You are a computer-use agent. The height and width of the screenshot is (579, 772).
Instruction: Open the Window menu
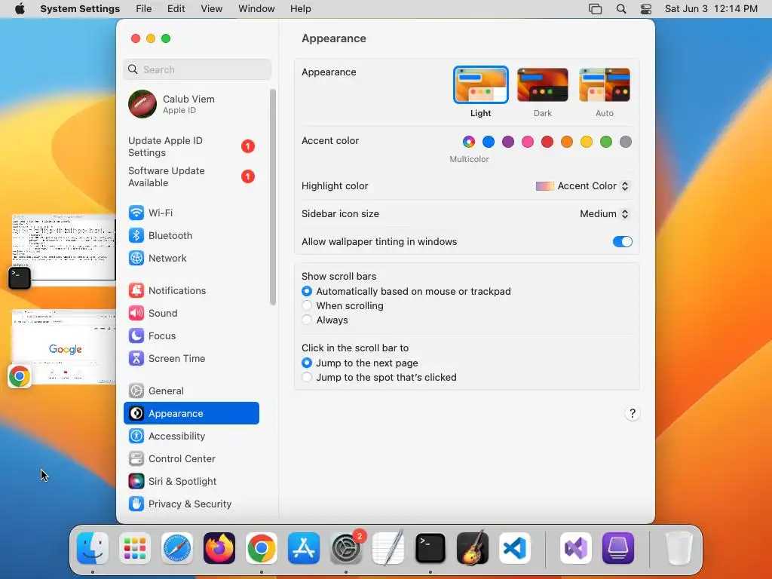(256, 9)
